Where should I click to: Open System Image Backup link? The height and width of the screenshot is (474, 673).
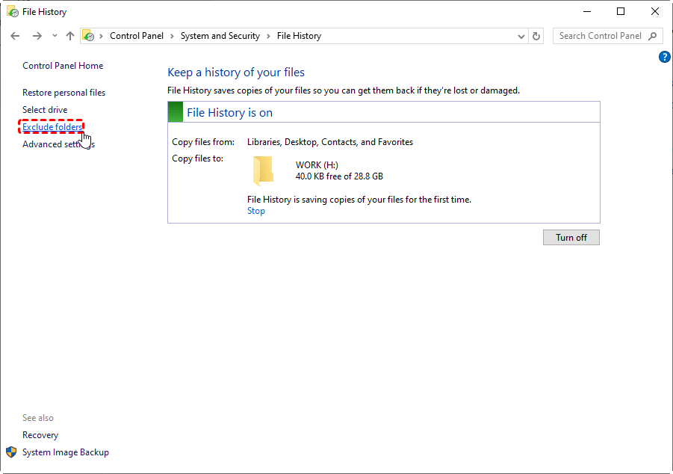pyautogui.click(x=66, y=452)
